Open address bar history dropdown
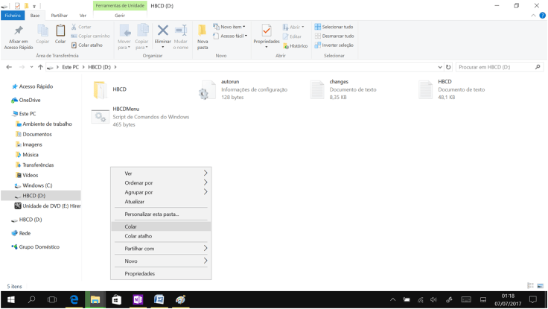 point(440,67)
